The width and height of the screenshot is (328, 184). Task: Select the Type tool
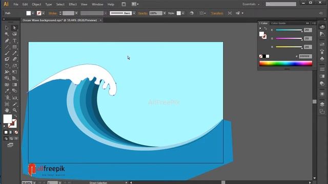click(14, 41)
